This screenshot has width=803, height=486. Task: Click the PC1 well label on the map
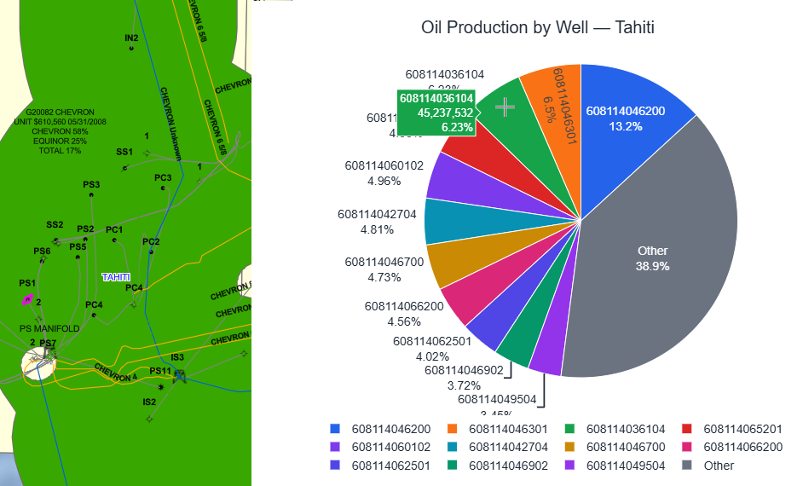click(x=114, y=229)
